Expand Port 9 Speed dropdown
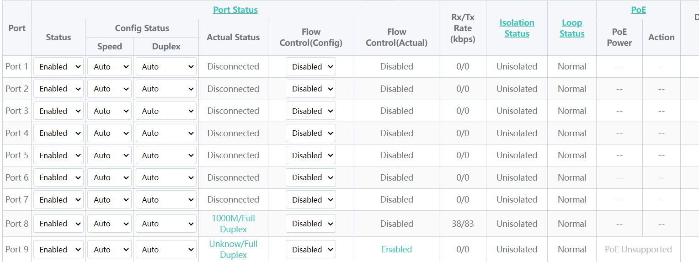699x262 pixels. 110,250
